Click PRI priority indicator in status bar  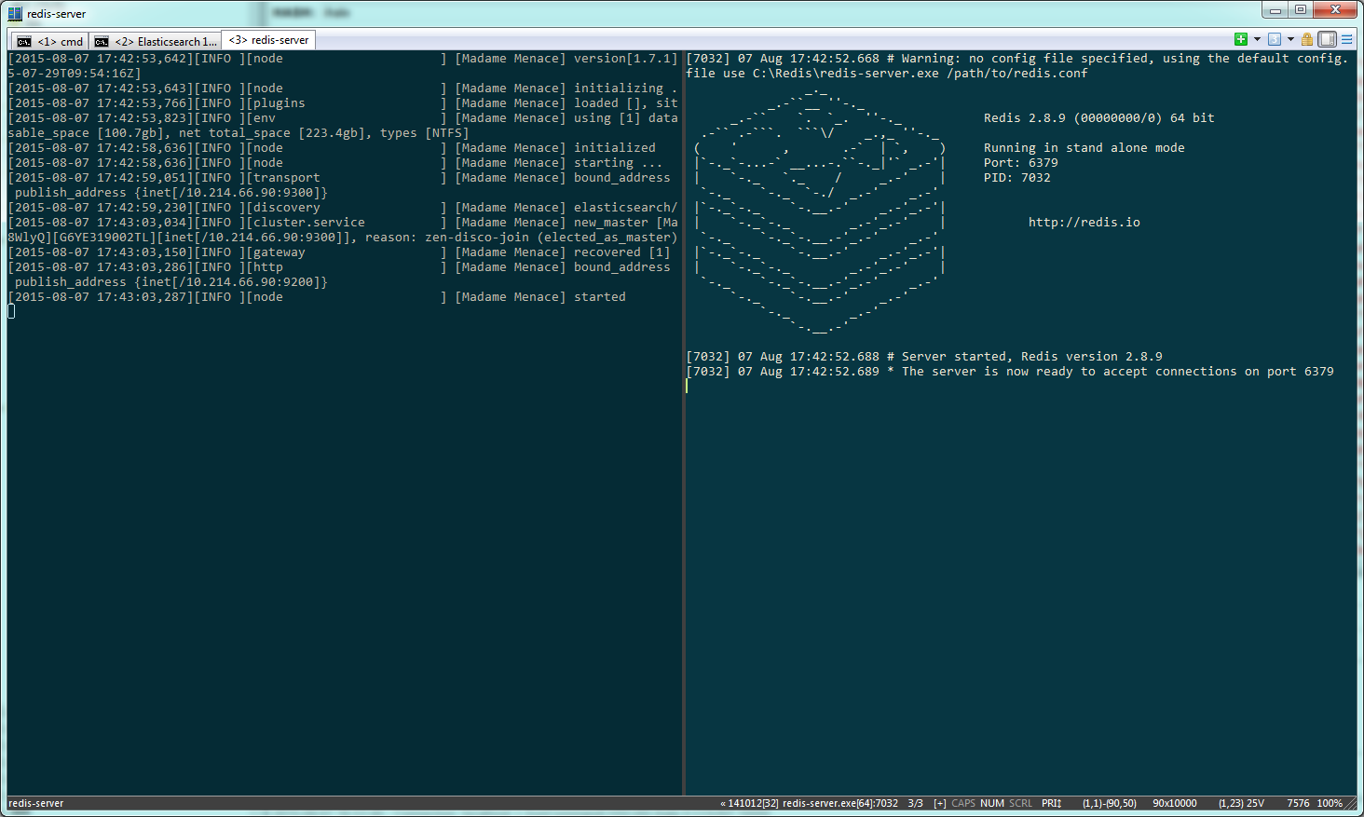(1052, 803)
